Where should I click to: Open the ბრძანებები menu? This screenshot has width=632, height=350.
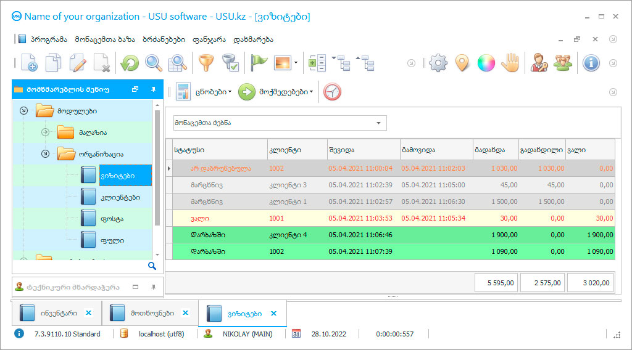(x=164, y=39)
